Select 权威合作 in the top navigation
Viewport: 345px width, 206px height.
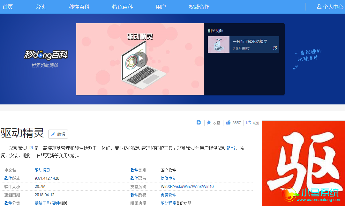point(199,7)
